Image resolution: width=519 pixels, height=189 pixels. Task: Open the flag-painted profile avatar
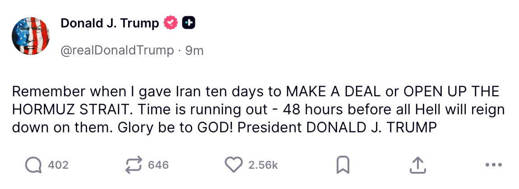pyautogui.click(x=31, y=36)
